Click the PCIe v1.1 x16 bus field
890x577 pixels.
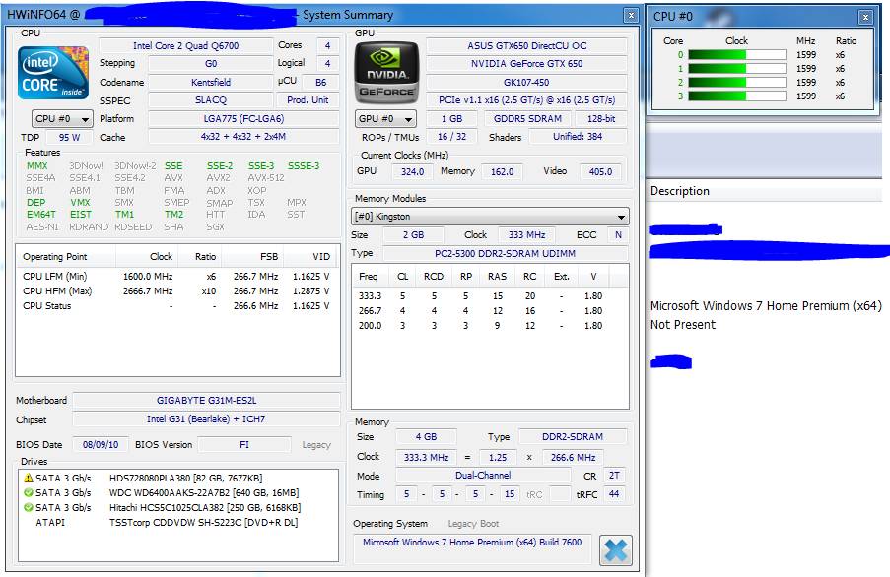(x=526, y=100)
